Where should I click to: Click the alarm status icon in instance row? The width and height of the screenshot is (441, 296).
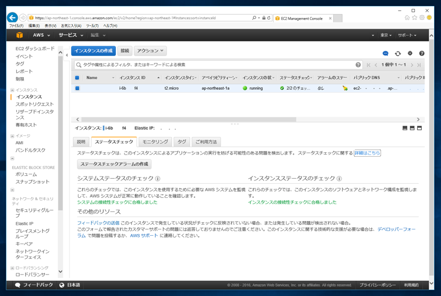tap(345, 88)
